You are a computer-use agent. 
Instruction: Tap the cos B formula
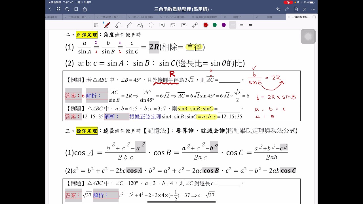pyautogui.click(x=186, y=152)
